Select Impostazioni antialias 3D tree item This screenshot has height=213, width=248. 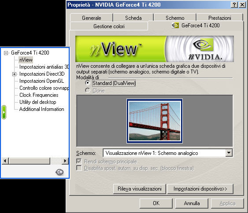[44, 67]
